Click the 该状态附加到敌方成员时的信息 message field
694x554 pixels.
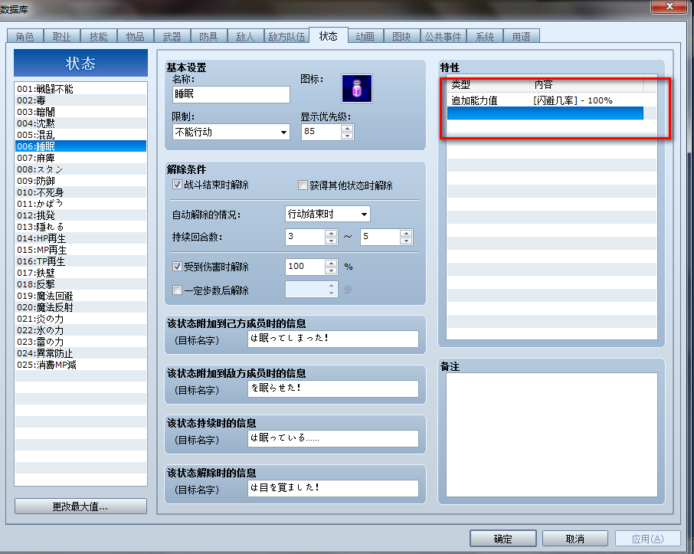point(333,388)
